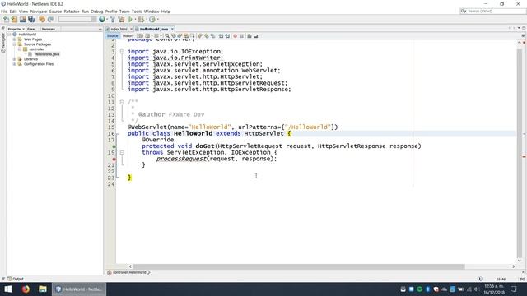The width and height of the screenshot is (527, 296).
Task: Click the Next Bookmark icon in editor toolbar
Action: pyautogui.click(x=207, y=36)
